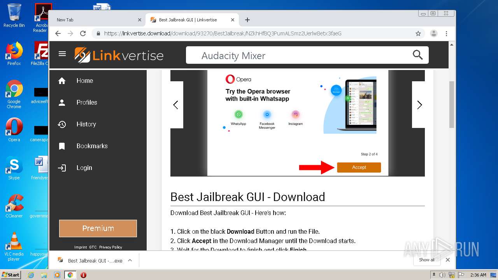Close the downloads bar

point(448,260)
